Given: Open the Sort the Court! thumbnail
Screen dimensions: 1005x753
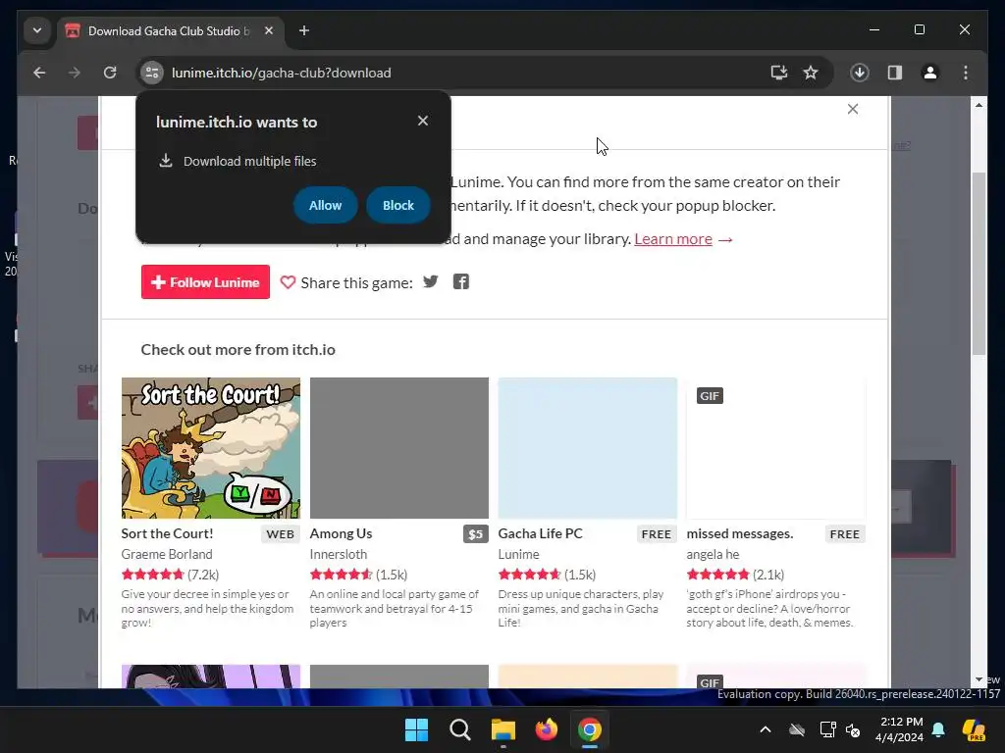Looking at the screenshot, I should pos(211,447).
